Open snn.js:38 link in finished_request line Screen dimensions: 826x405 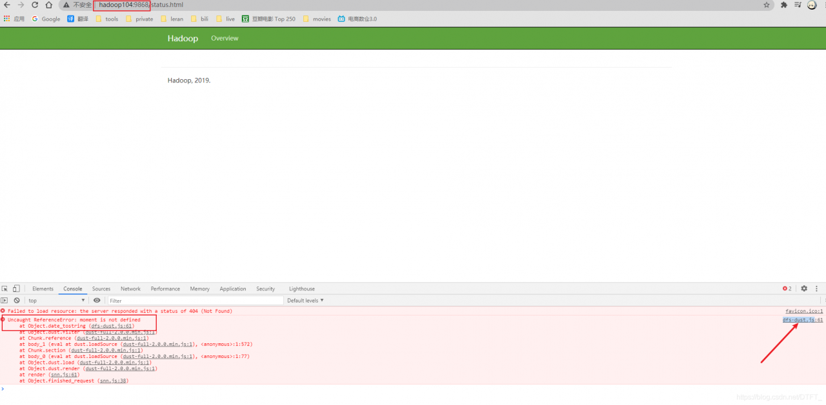coord(113,381)
